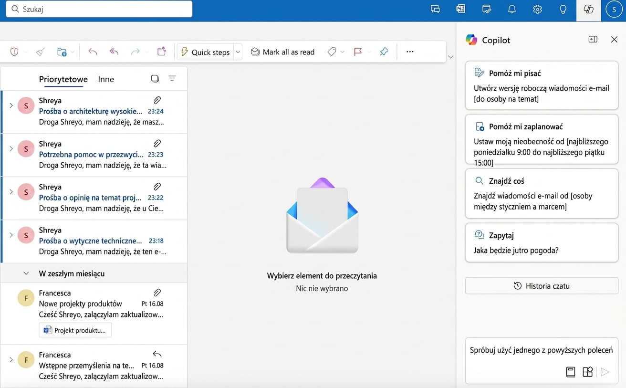Image resolution: width=626 pixels, height=388 pixels.
Task: Open the Excel-like app icon in top bar
Action: pos(460,9)
